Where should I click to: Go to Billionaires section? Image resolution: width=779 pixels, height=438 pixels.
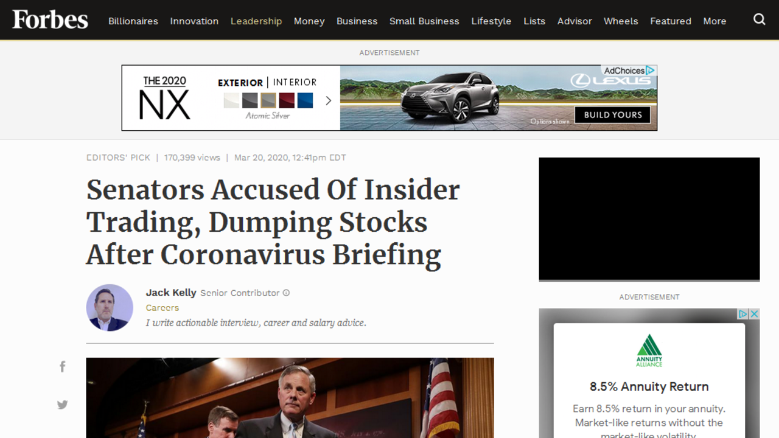tap(133, 21)
